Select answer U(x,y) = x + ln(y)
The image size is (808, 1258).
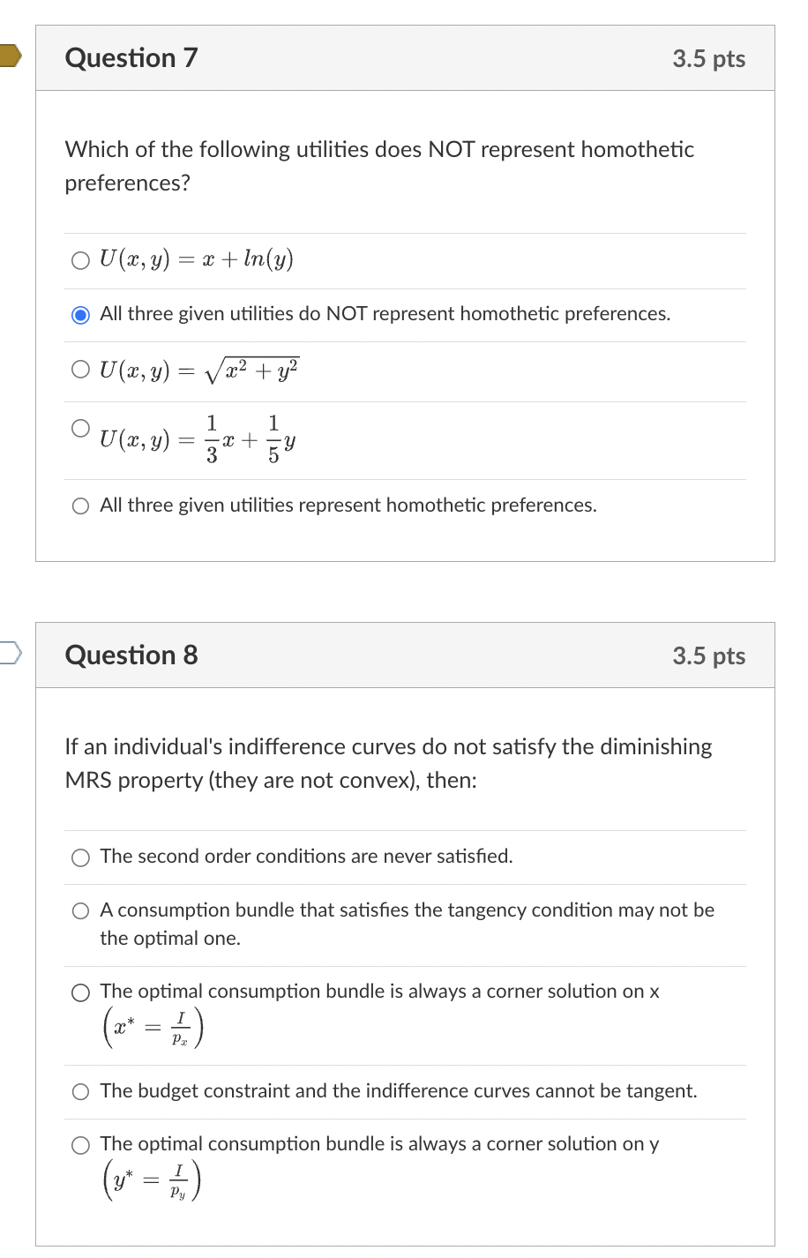tap(80, 259)
